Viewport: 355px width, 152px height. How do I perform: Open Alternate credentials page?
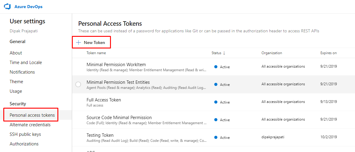click(x=30, y=125)
